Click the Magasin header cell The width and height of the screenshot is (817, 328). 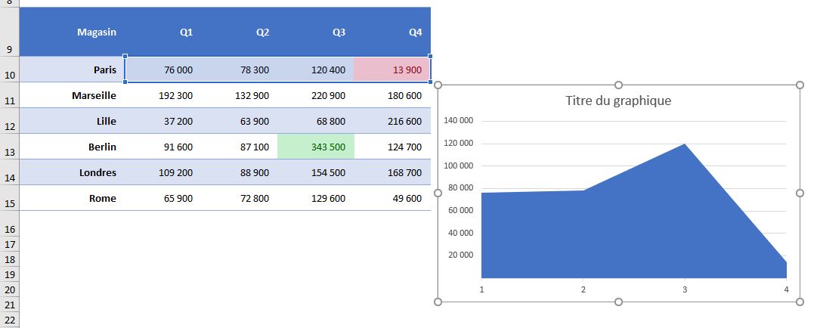coord(73,32)
